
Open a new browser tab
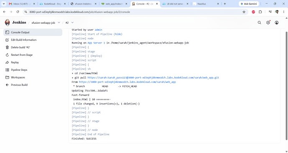pyautogui.click(x=225, y=4)
